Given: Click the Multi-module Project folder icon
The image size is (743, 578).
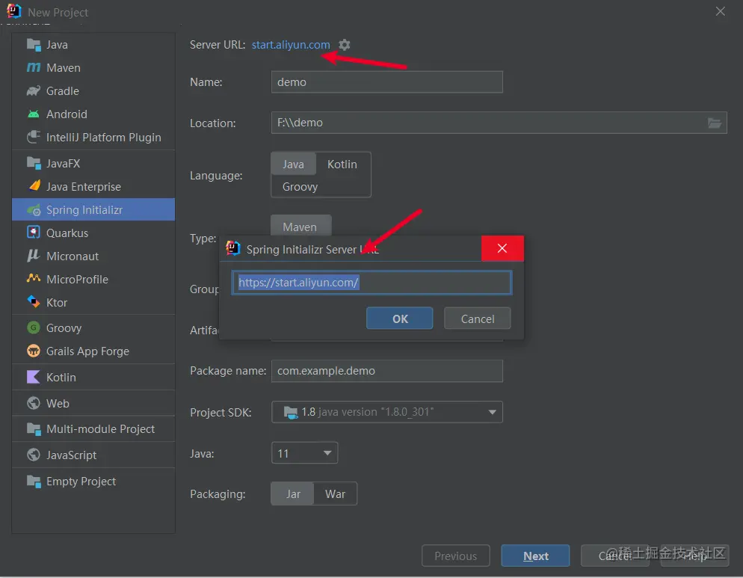Looking at the screenshot, I should [34, 428].
